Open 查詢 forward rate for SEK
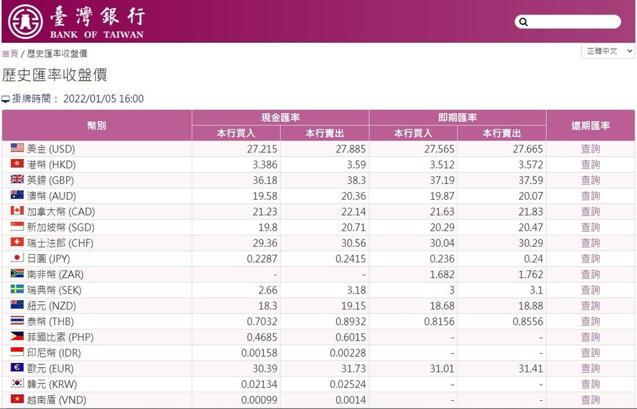The width and height of the screenshot is (637, 409). tap(590, 290)
